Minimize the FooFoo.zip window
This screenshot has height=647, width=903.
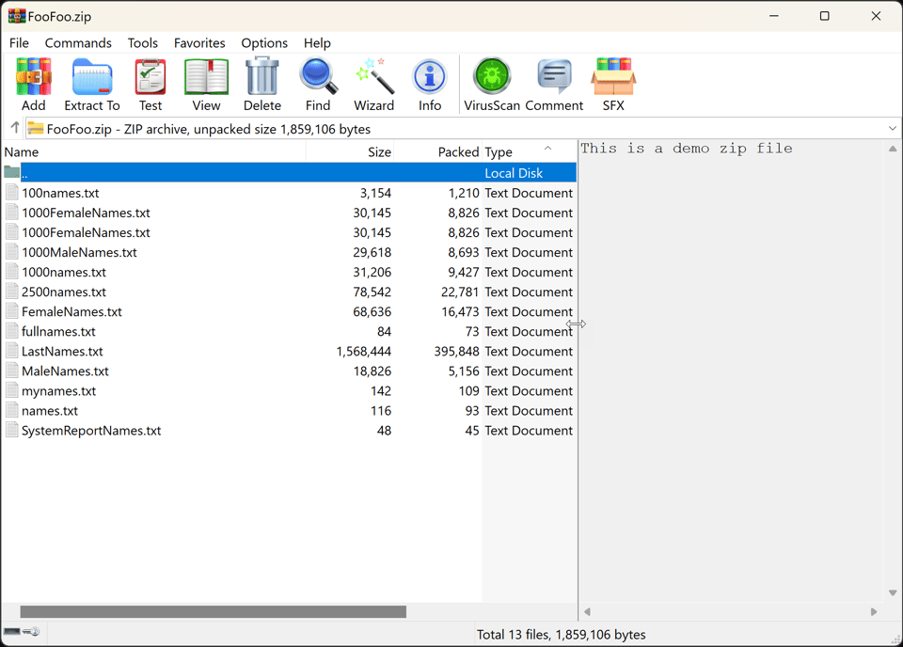(774, 16)
